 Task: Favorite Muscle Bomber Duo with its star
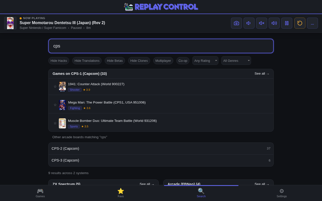(x=55, y=123)
